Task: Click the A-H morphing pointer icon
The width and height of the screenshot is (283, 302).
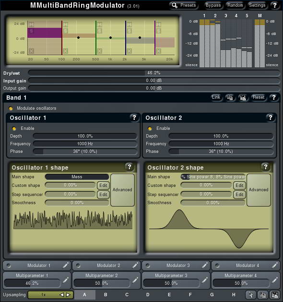Action: pyautogui.click(x=250, y=295)
